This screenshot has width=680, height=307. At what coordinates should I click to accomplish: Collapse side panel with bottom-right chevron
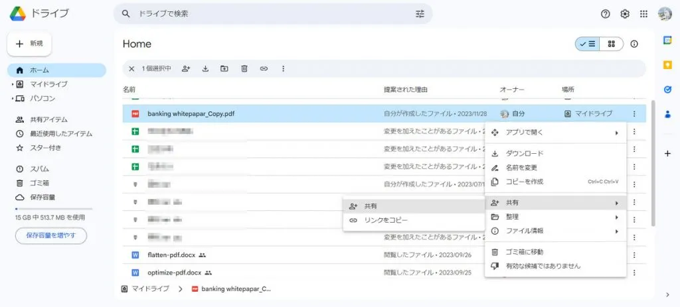[668, 295]
